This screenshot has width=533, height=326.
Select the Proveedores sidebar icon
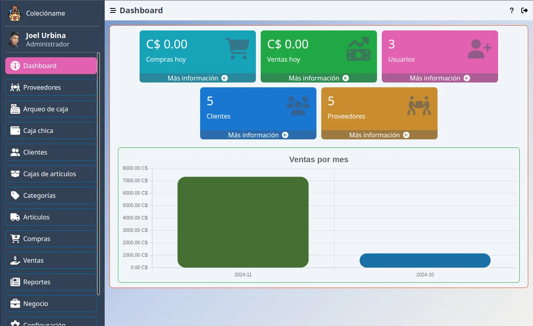click(x=14, y=87)
